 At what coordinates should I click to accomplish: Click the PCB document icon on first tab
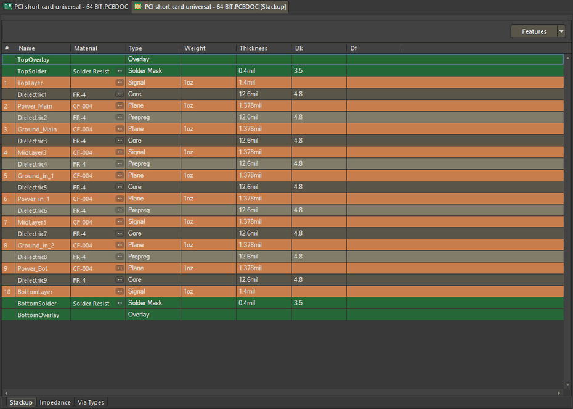click(7, 7)
